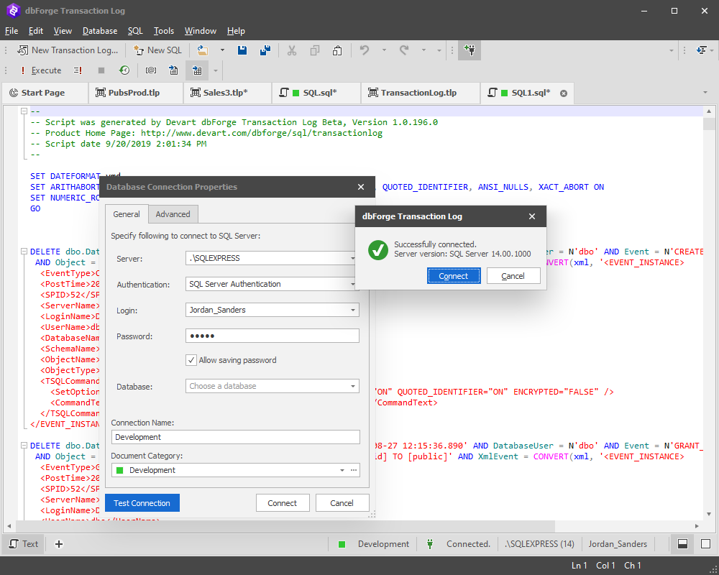Screen dimensions: 719x575
Task: Click the Undo arrow icon
Action: pyautogui.click(x=365, y=50)
